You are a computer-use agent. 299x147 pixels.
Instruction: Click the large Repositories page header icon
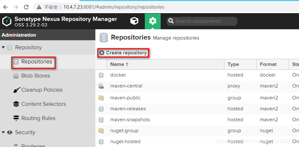tap(103, 37)
